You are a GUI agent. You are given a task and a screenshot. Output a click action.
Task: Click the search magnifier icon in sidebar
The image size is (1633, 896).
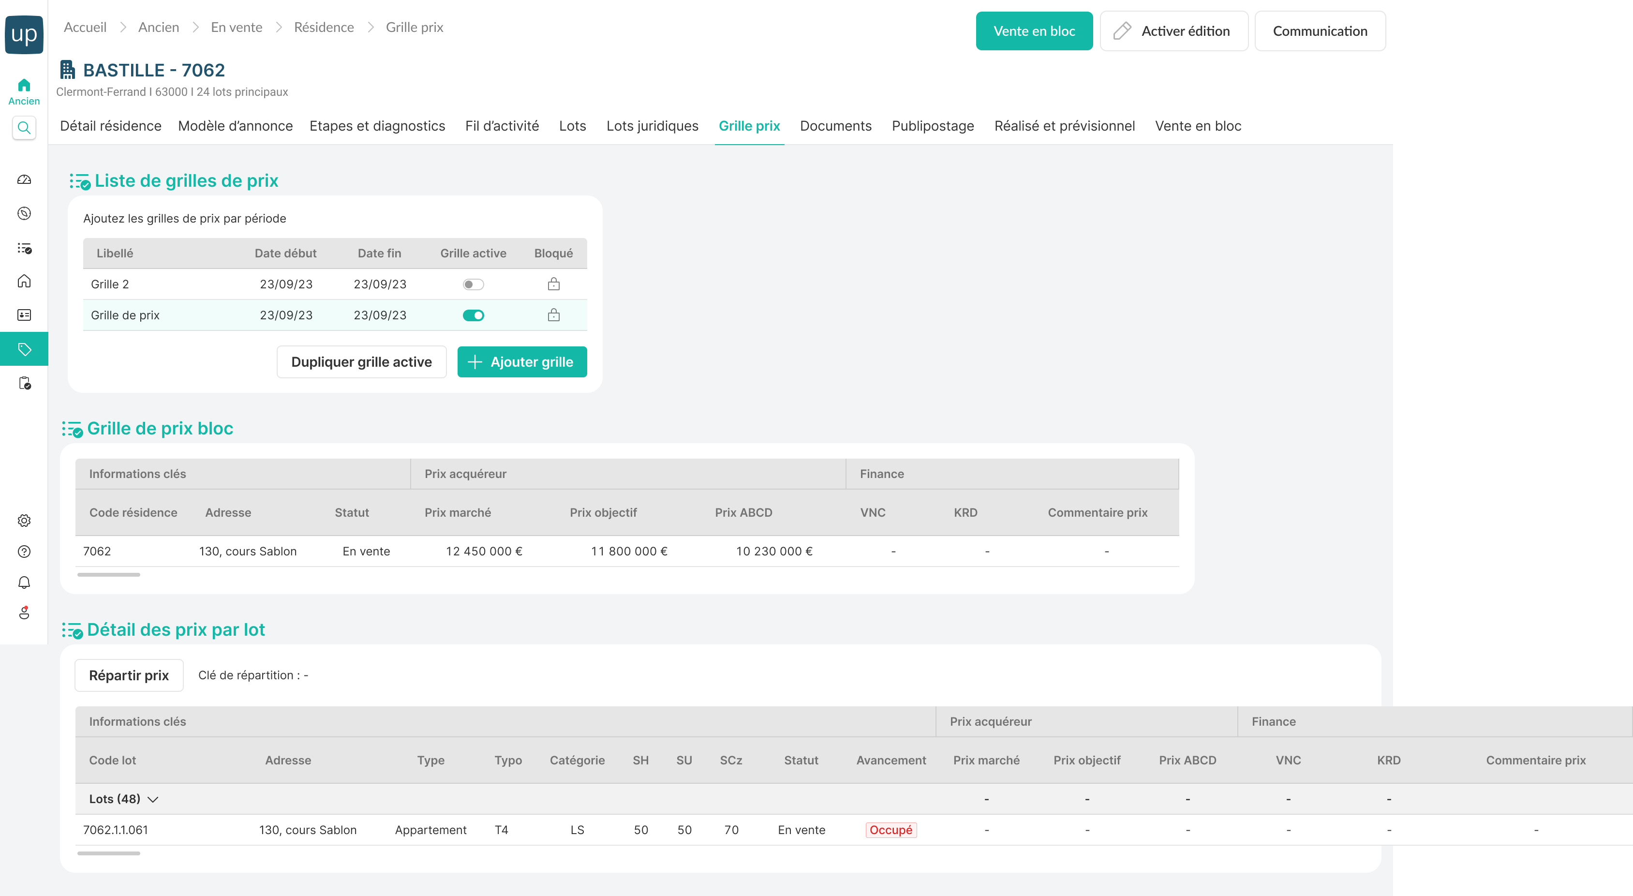(x=24, y=128)
